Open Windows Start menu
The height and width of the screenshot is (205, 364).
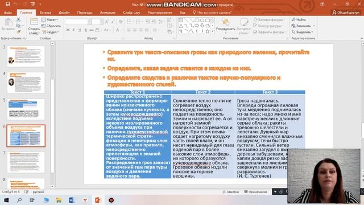tap(6, 200)
